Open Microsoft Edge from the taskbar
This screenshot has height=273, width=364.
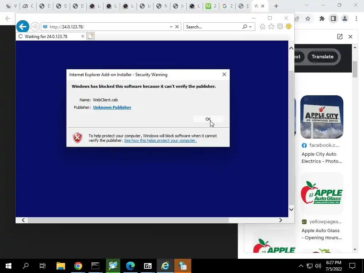[x=130, y=266]
